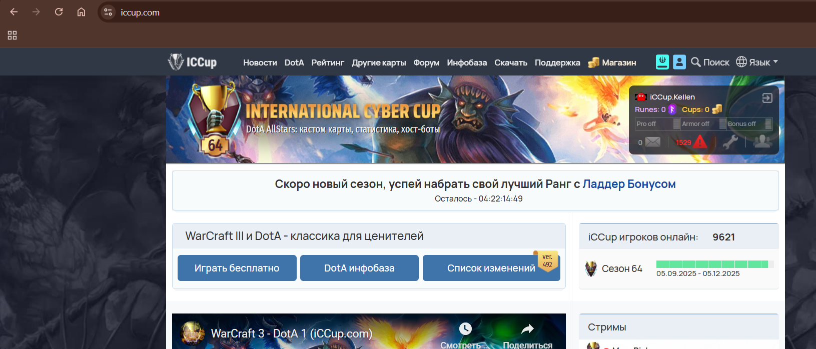The height and width of the screenshot is (349, 816).
Task: Click the logout arrow icon
Action: coord(767,98)
